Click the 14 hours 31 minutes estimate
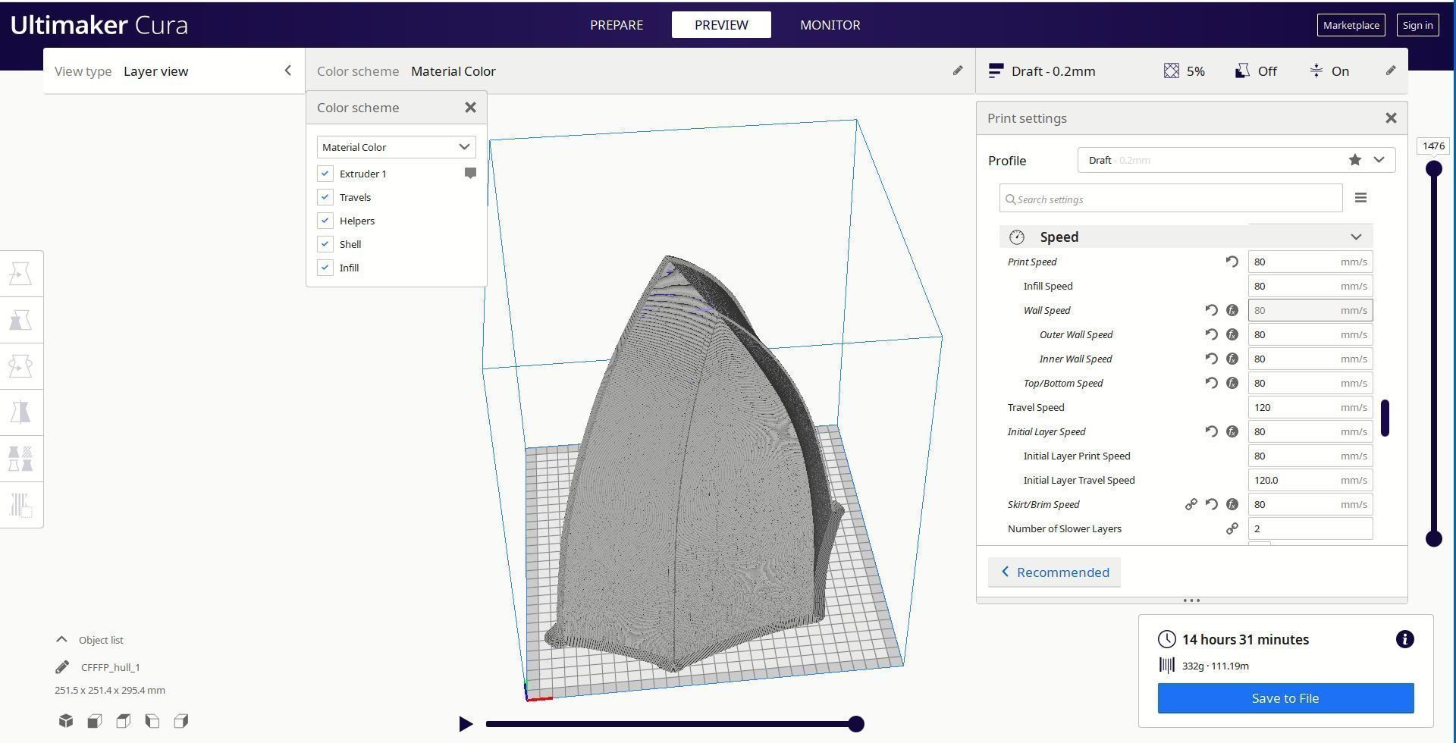 point(1245,640)
